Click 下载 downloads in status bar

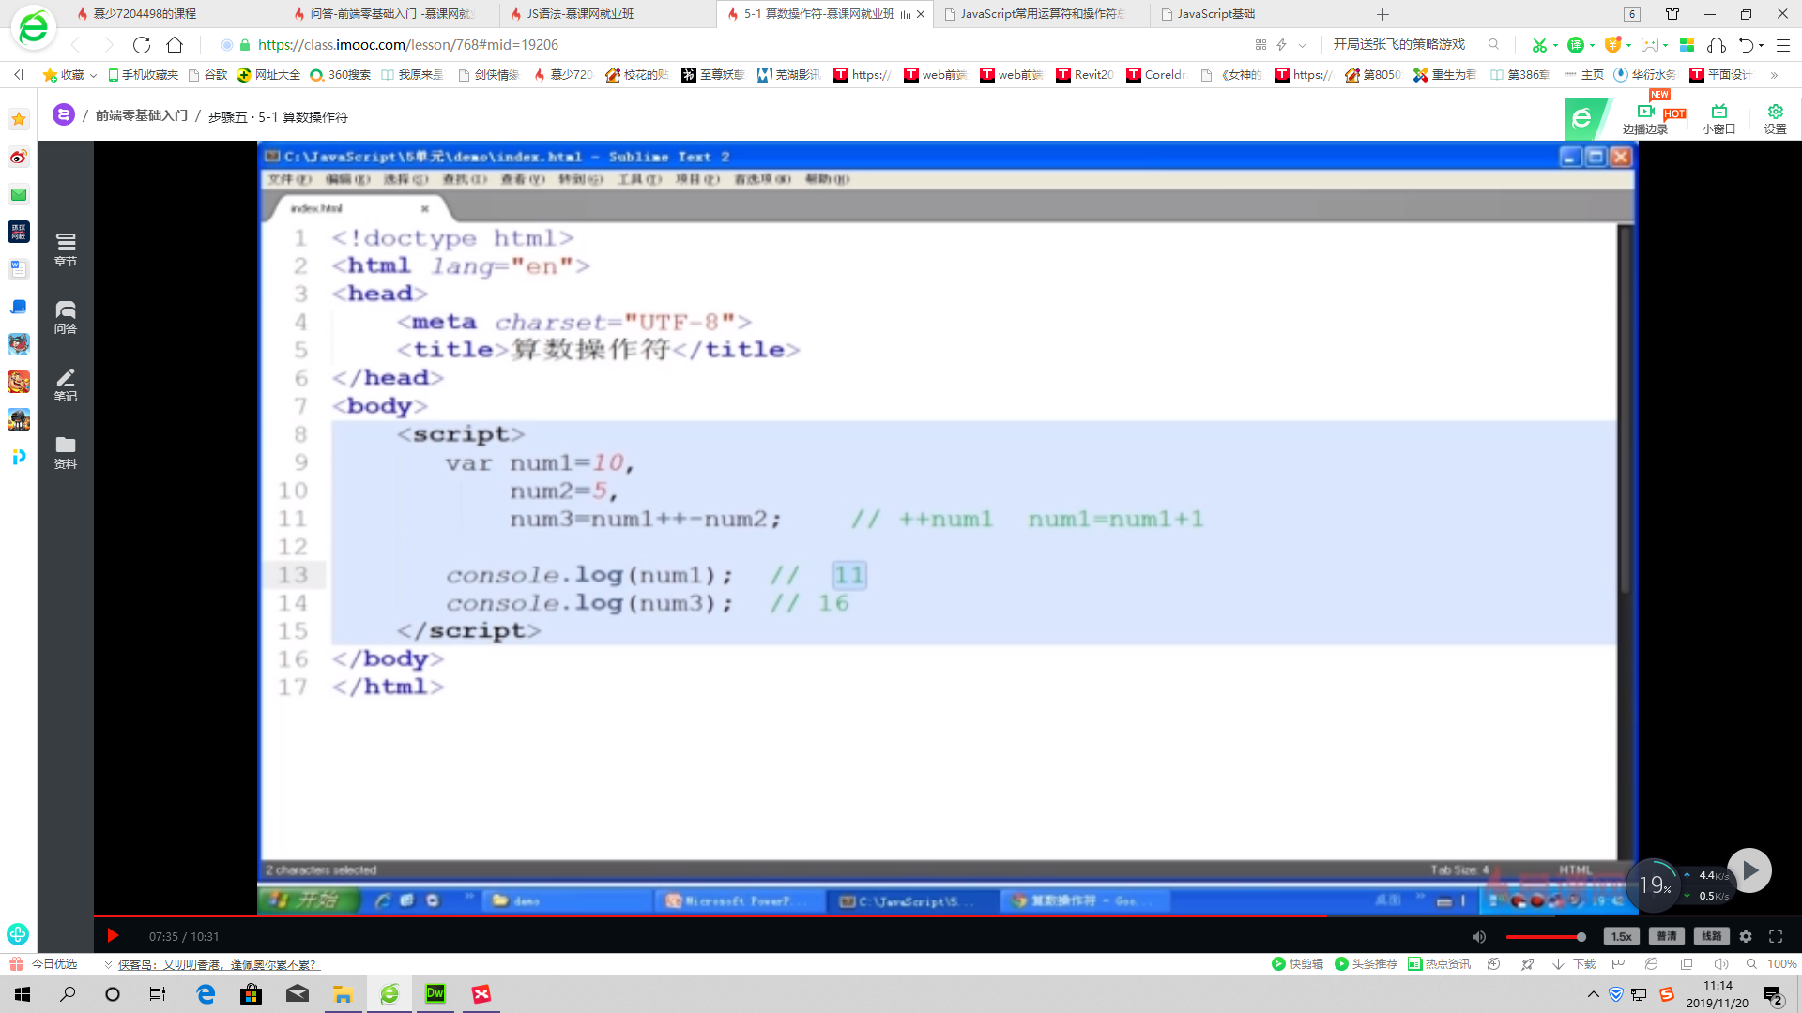[1575, 964]
